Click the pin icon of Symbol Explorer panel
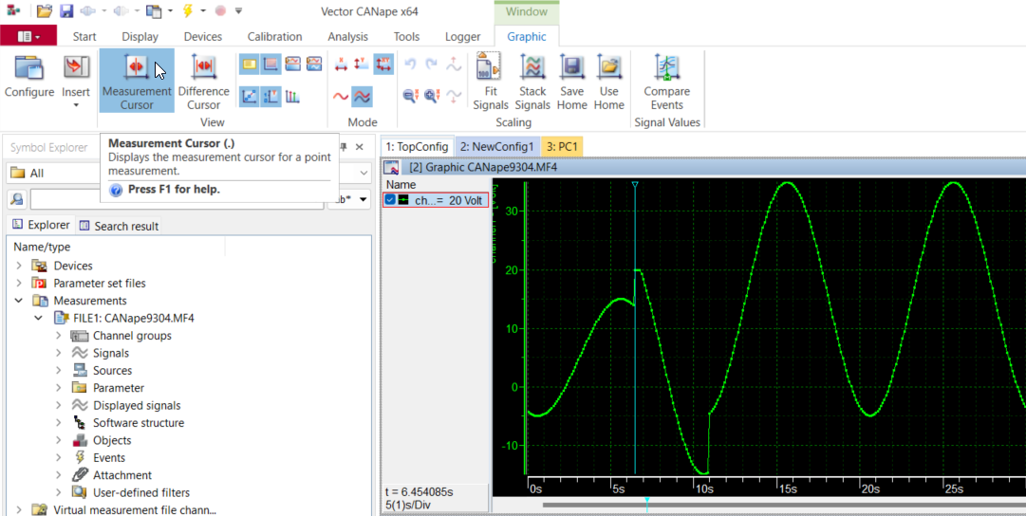The image size is (1026, 516). click(343, 147)
